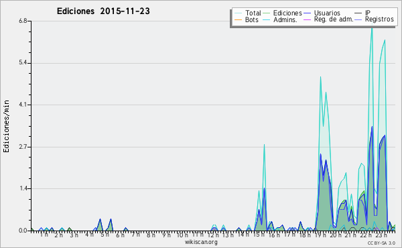Click the Total legend color line
This screenshot has width=402, height=248.
coord(238,13)
